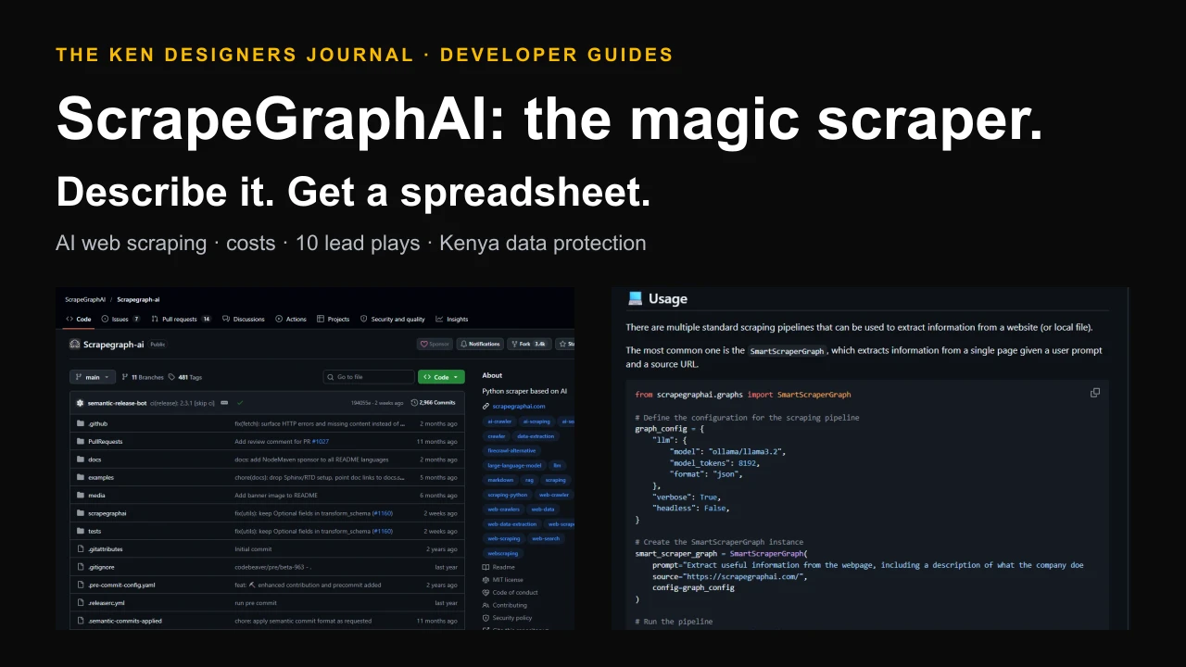
Task: Click the link icon beside scrapegraphai.com
Action: tap(486, 406)
